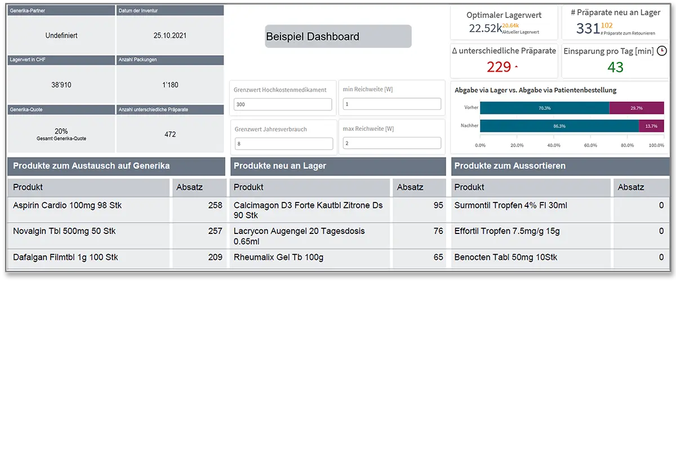Click the orange 102 Retournieren value

click(607, 25)
